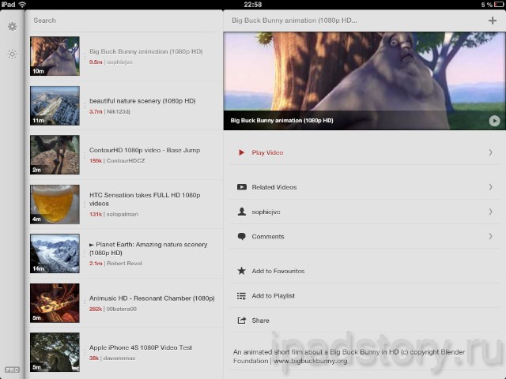The width and height of the screenshot is (506, 379).
Task: Tap the battery icon in the status bar
Action: 499,5
